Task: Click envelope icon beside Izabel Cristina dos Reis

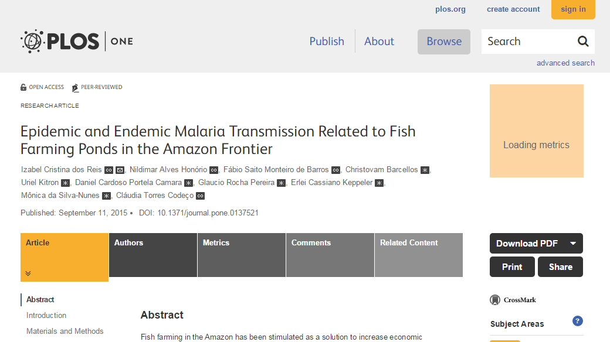Action: click(120, 170)
